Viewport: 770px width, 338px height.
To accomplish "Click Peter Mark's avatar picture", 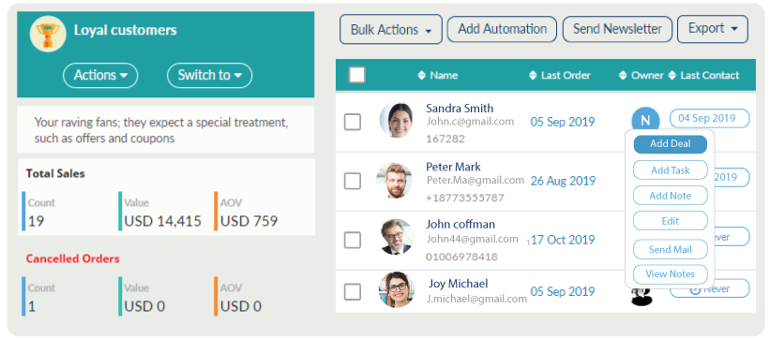I will pos(394,180).
